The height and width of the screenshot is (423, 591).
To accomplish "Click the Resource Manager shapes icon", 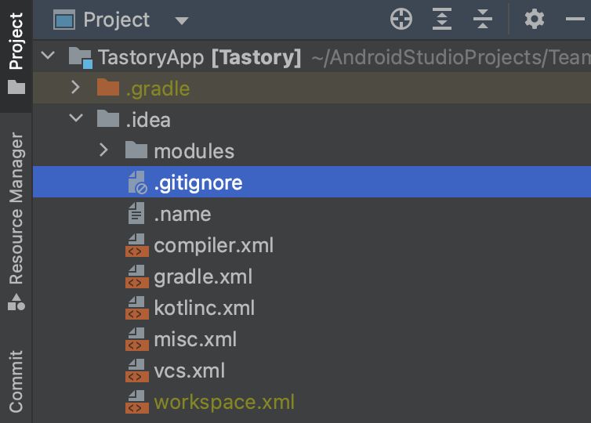I will pos(16,302).
